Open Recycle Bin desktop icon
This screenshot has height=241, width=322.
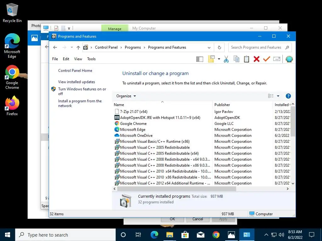pyautogui.click(x=12, y=13)
